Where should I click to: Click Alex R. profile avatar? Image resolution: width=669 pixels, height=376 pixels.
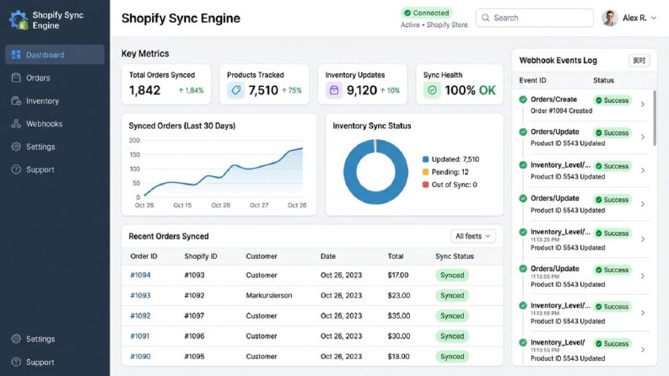(610, 18)
